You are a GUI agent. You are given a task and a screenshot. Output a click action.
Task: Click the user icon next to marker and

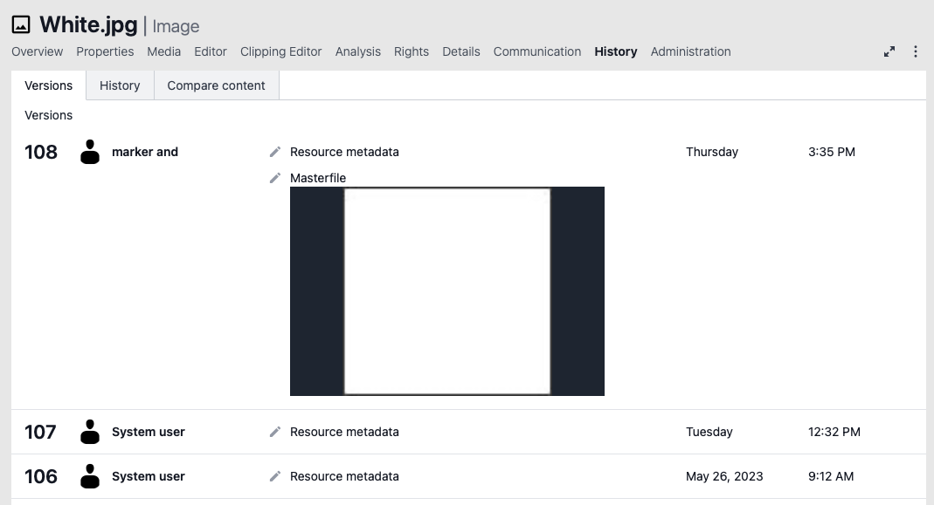click(90, 152)
